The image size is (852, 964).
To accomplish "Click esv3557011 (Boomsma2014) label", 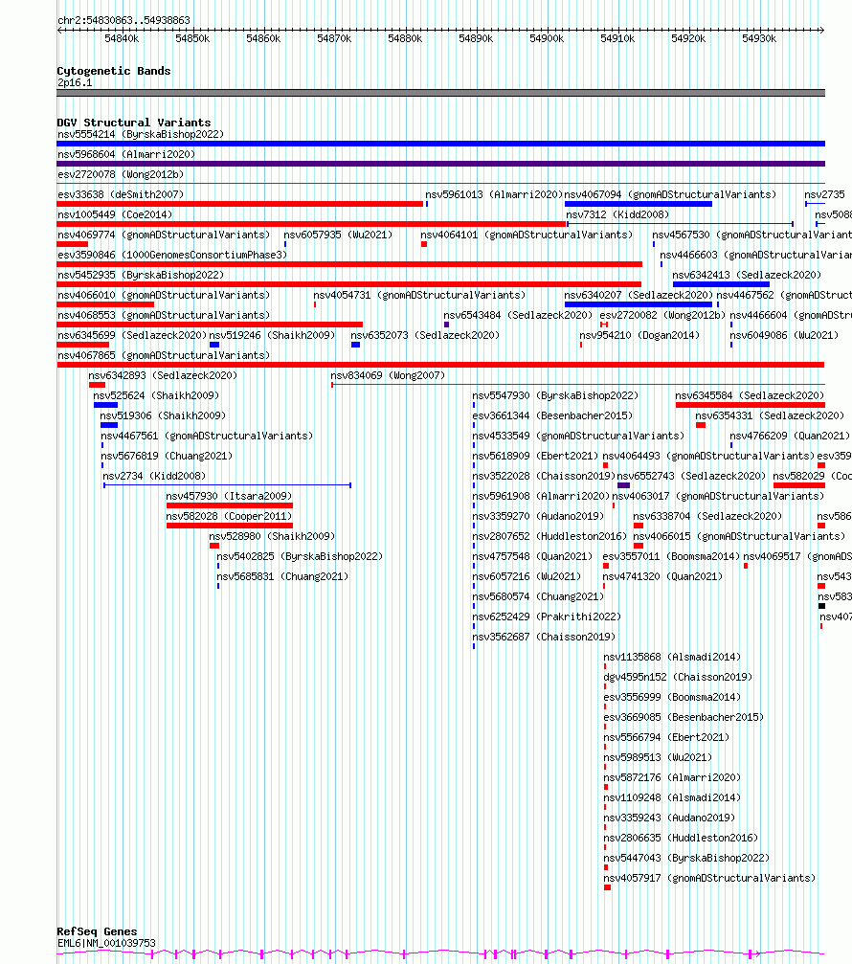I will (672, 556).
